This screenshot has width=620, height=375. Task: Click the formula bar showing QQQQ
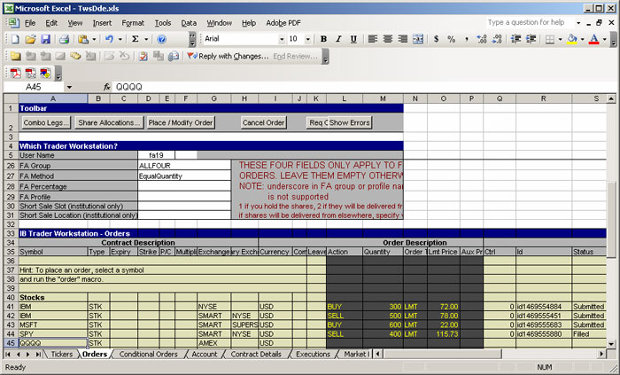click(x=364, y=87)
